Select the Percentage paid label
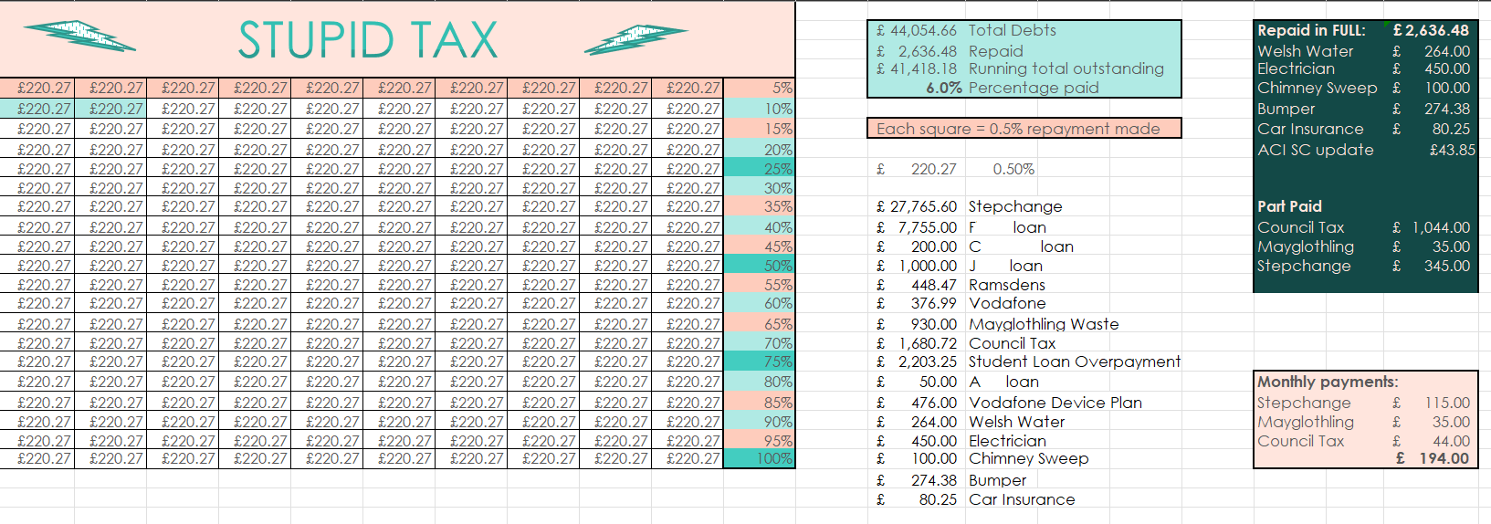The width and height of the screenshot is (1491, 524). coord(1034,88)
